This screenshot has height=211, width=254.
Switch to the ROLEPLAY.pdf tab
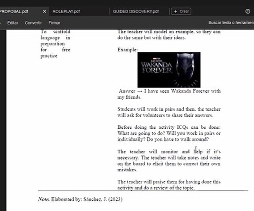66,11
